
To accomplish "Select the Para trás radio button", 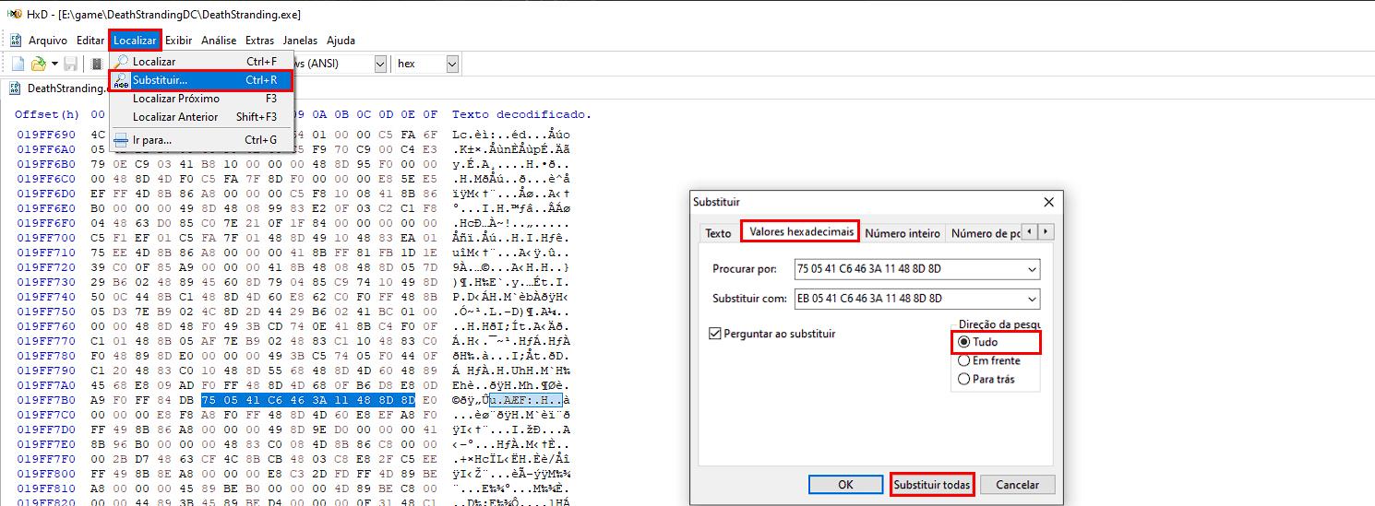I will point(964,379).
